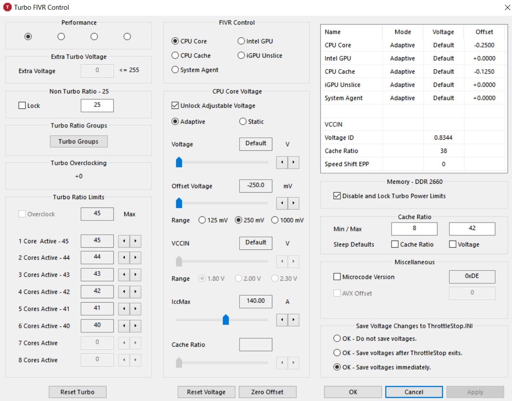Choose Static voltage mode

[x=243, y=122]
